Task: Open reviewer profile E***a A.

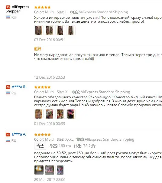Action: 19,134
